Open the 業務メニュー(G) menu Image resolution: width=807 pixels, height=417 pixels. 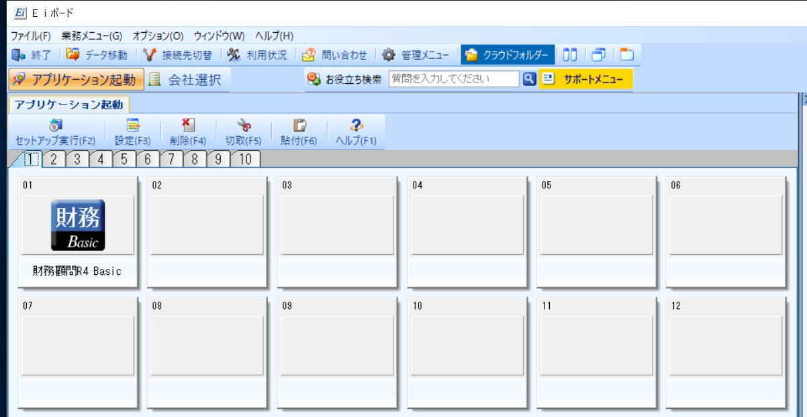pos(91,36)
